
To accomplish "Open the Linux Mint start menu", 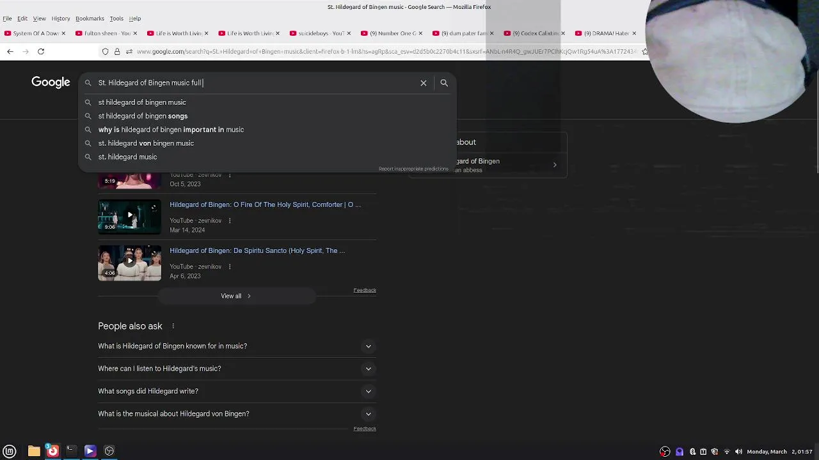I will [10, 451].
